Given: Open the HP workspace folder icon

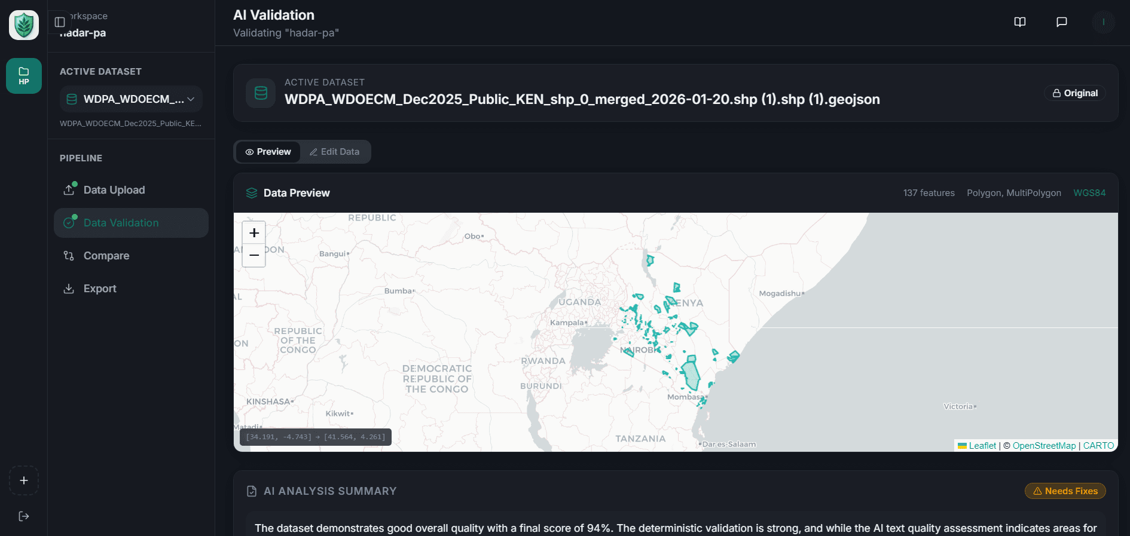Looking at the screenshot, I should (x=24, y=76).
